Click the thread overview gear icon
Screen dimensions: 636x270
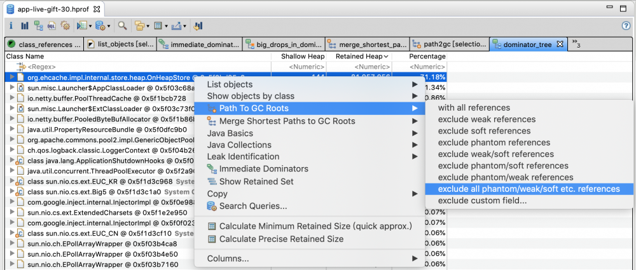click(65, 26)
